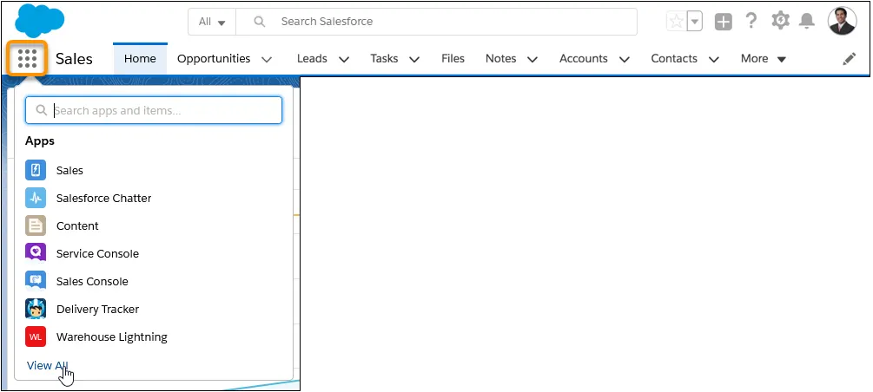This screenshot has height=392, width=873.
Task: Click the Salesforce cloud logo
Action: tap(40, 21)
